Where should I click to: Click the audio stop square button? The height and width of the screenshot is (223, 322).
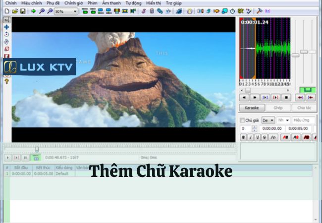click(286, 97)
